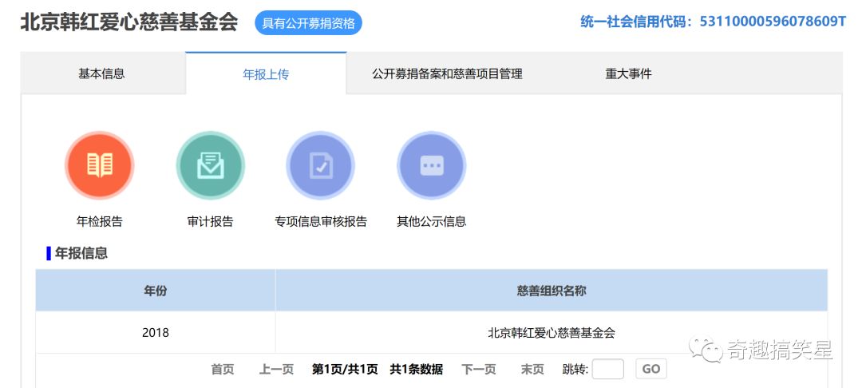Open the 公开募捐备案和慈善项目管理 tab
862x388 pixels.
click(x=447, y=73)
